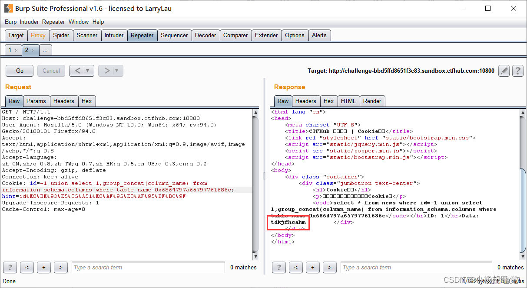Switch to the Intruder tool tab
Screen dimensions: 527x288
(114, 35)
